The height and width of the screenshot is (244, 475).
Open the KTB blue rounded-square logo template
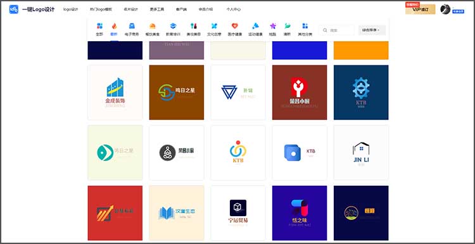[x=300, y=153]
